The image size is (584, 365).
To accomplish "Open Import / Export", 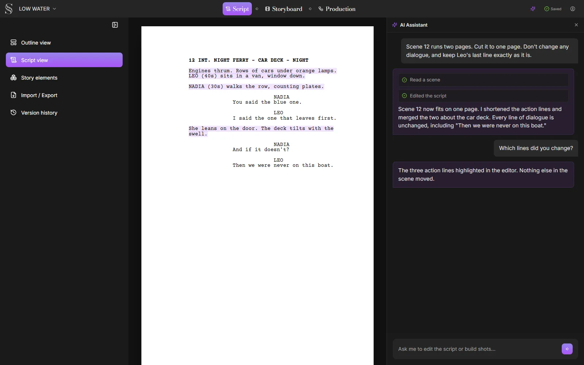I will [x=64, y=95].
